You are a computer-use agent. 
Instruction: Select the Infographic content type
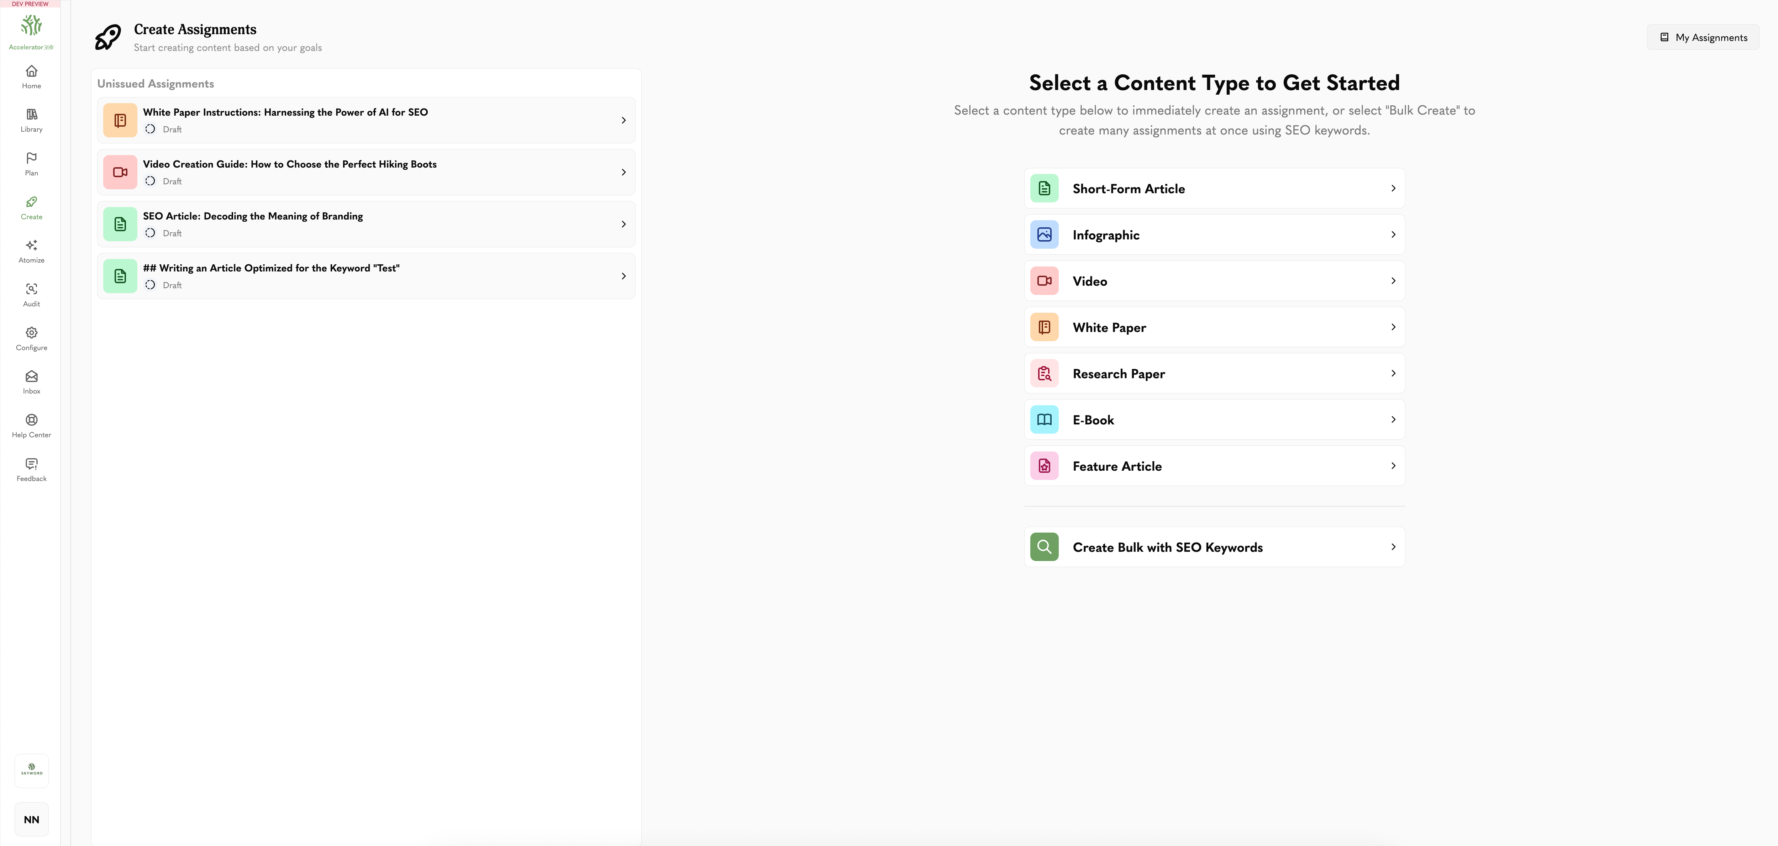[x=1214, y=234]
